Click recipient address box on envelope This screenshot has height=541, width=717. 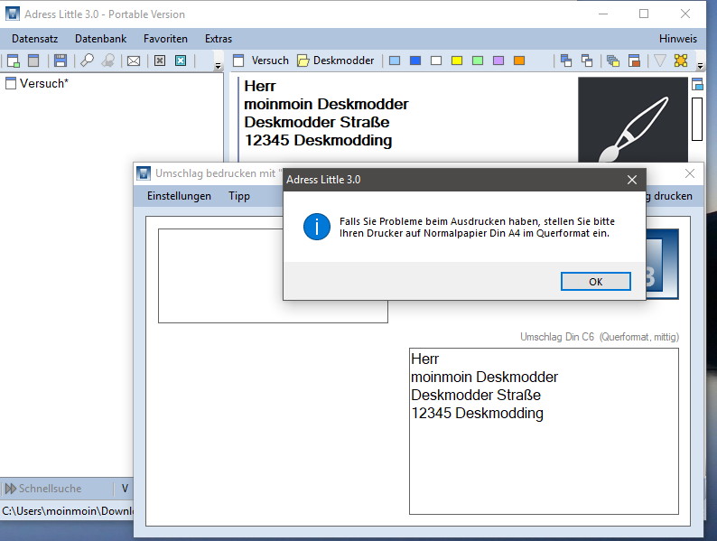544,431
